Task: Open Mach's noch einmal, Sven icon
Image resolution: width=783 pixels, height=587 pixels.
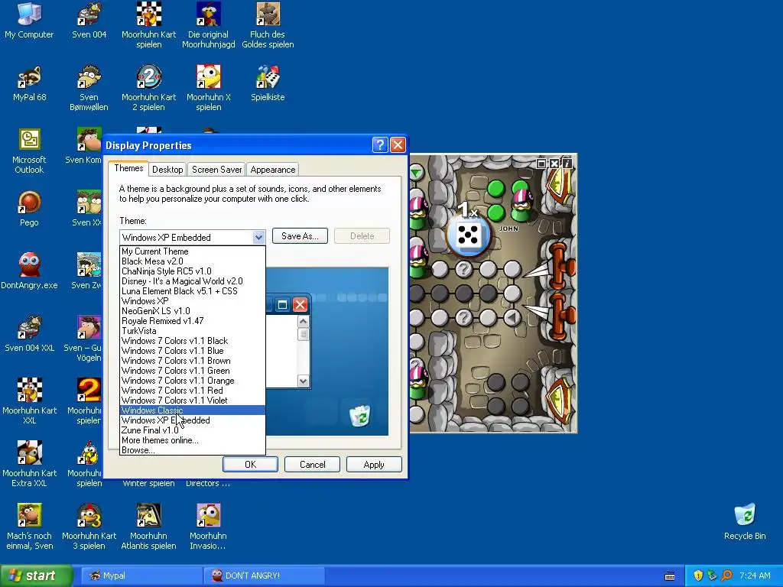Action: pos(29,527)
